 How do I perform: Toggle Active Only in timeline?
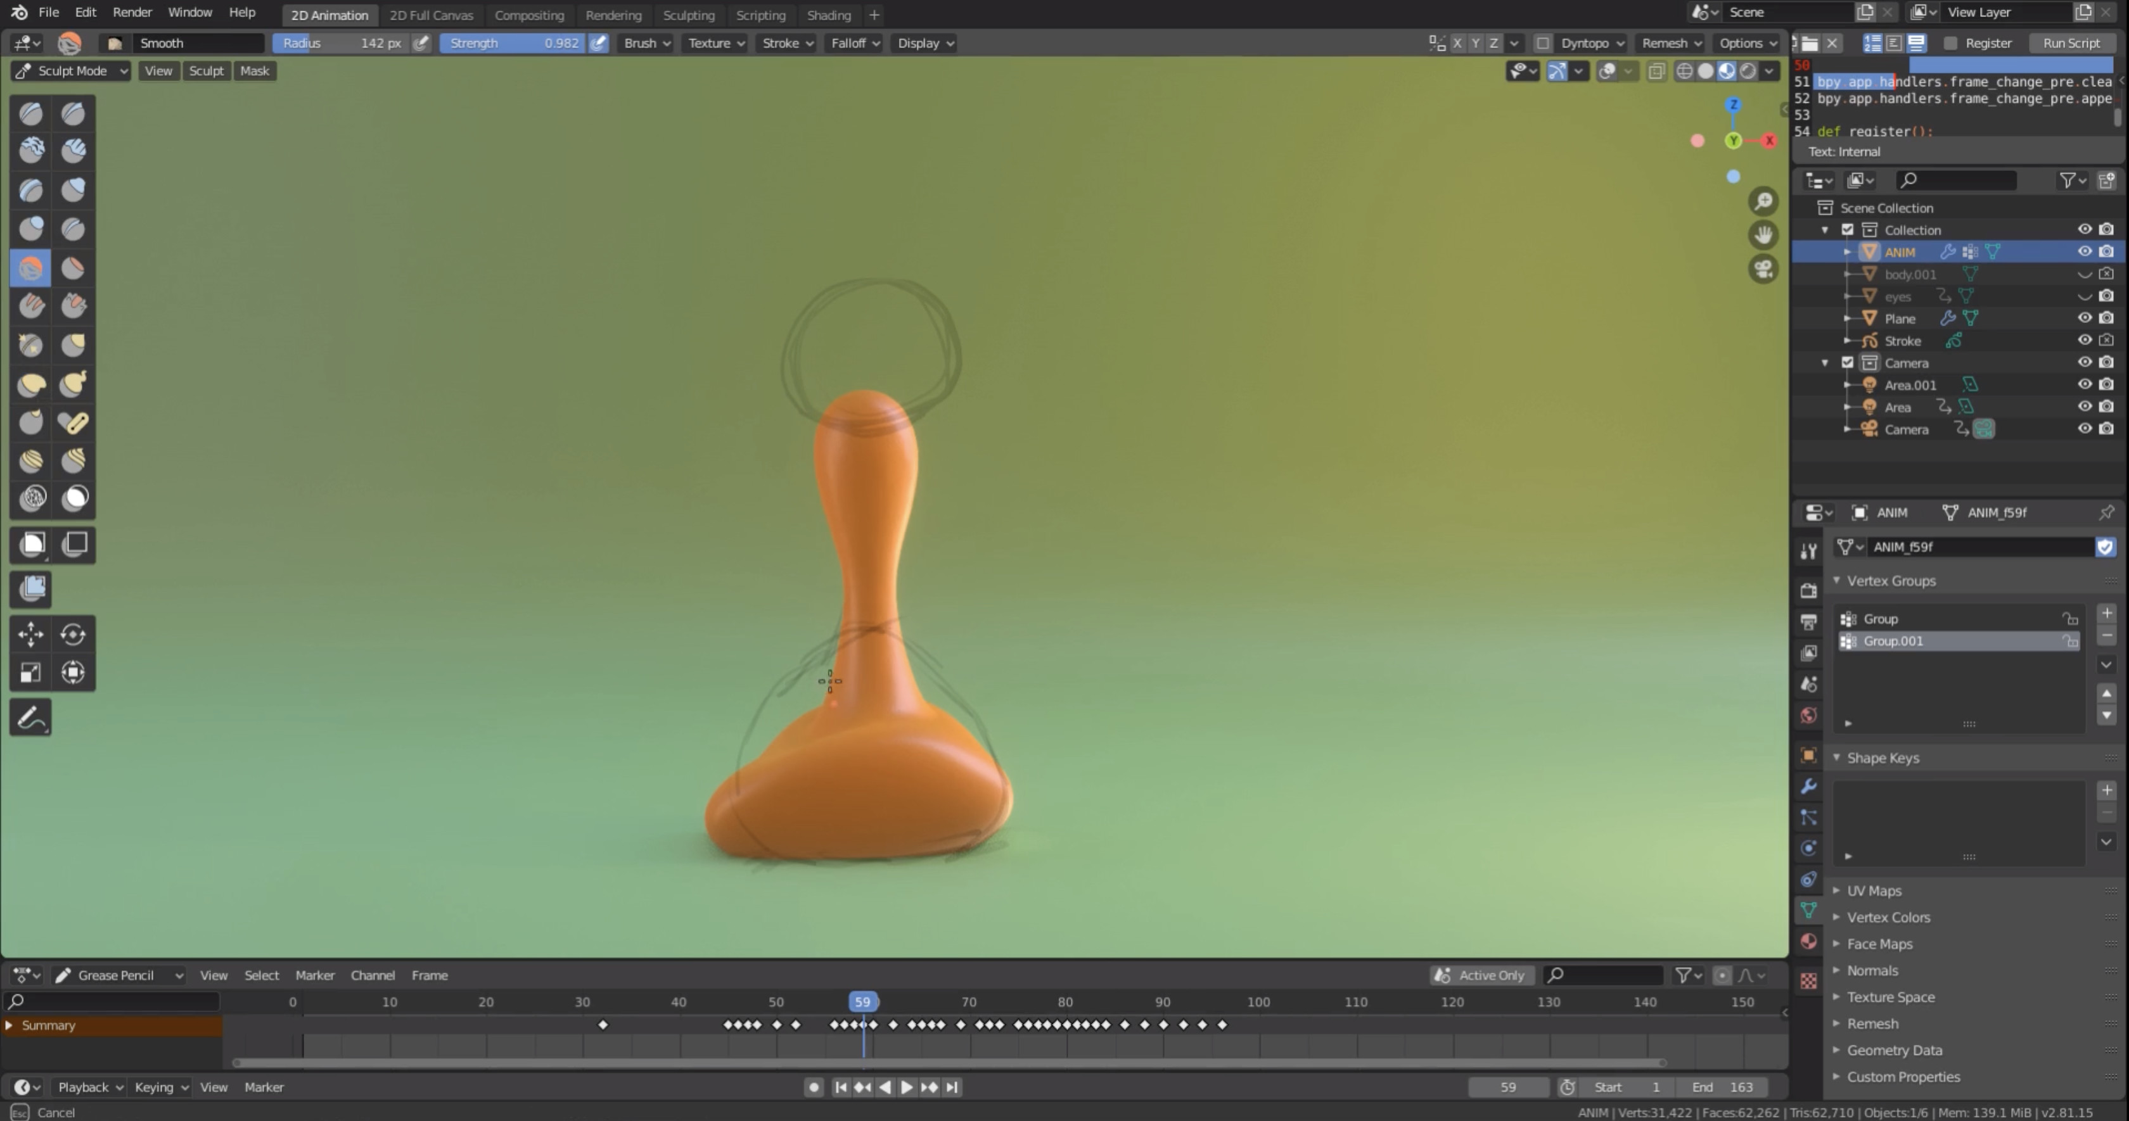point(1482,975)
